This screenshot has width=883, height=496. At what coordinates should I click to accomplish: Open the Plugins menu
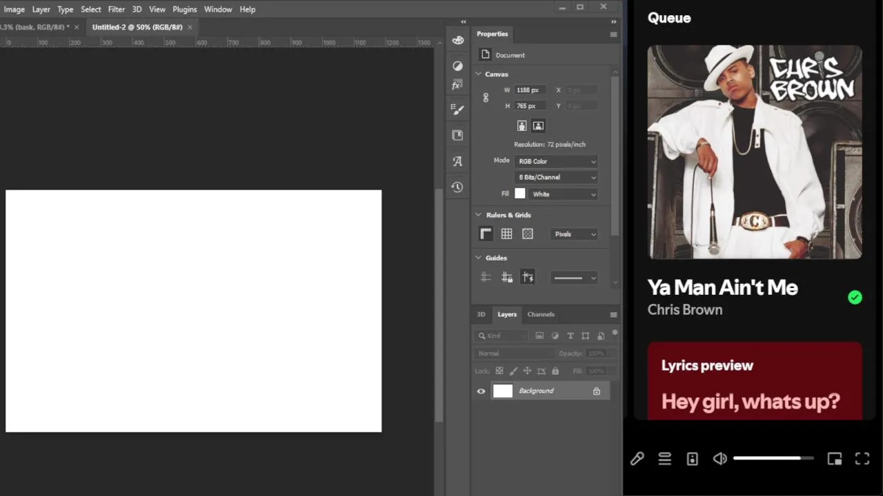point(184,9)
